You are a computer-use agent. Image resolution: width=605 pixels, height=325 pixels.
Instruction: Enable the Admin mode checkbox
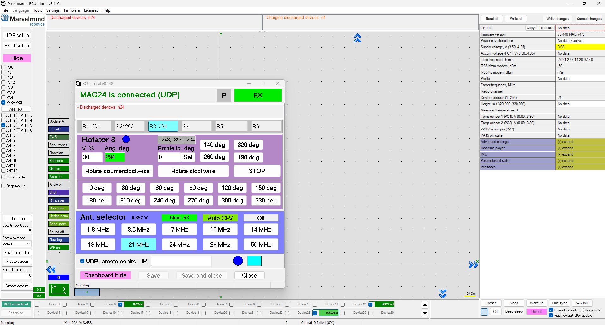pos(3,177)
